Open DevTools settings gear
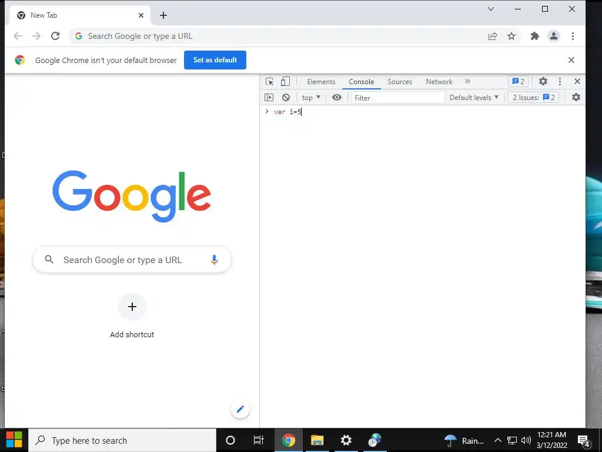The width and height of the screenshot is (602, 452). (x=543, y=81)
